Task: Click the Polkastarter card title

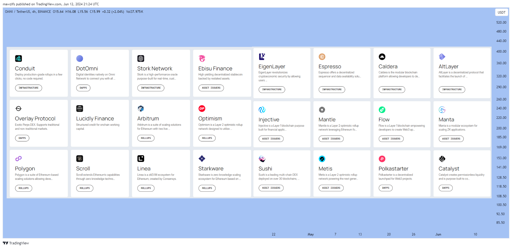Action: [x=393, y=169]
